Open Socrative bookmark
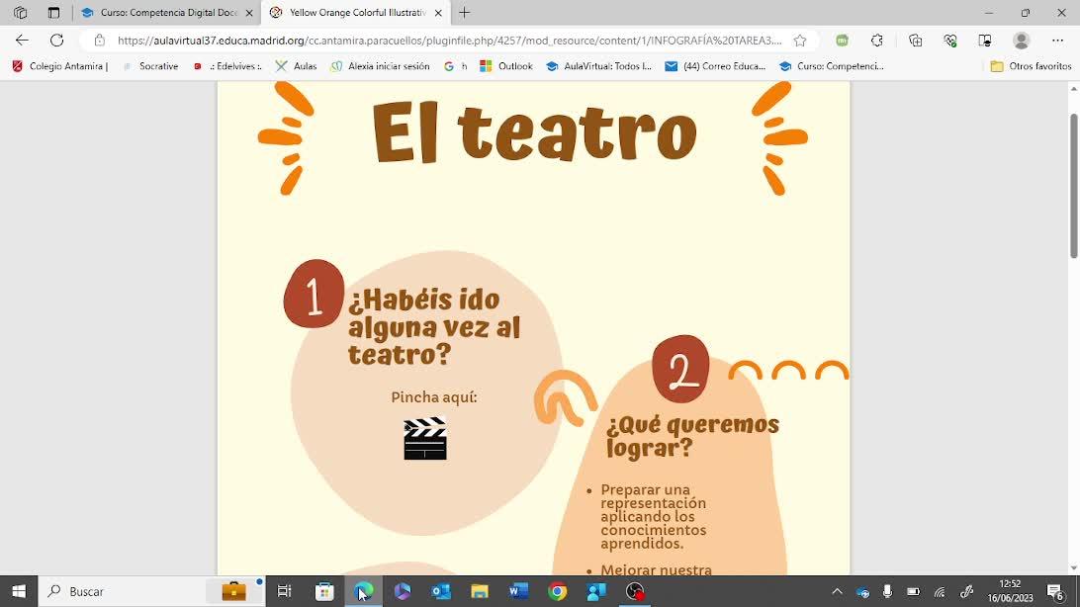1080x607 pixels. [151, 66]
